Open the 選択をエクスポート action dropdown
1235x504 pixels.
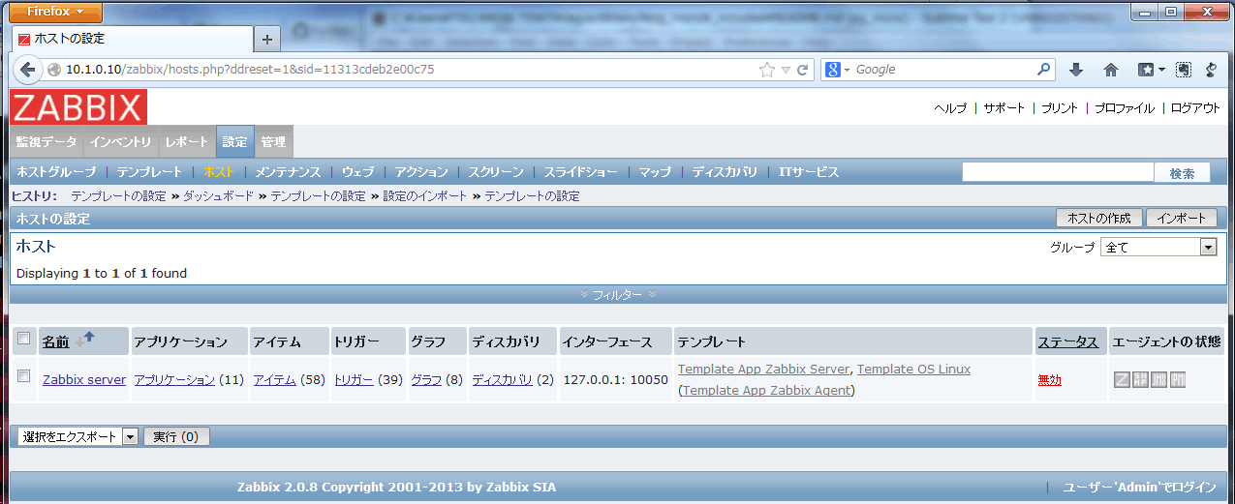click(x=78, y=436)
